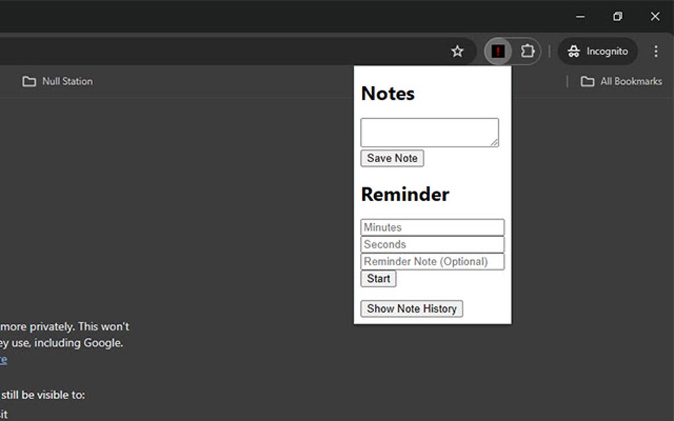Click the Save Note button
This screenshot has width=674, height=421.
tap(392, 158)
